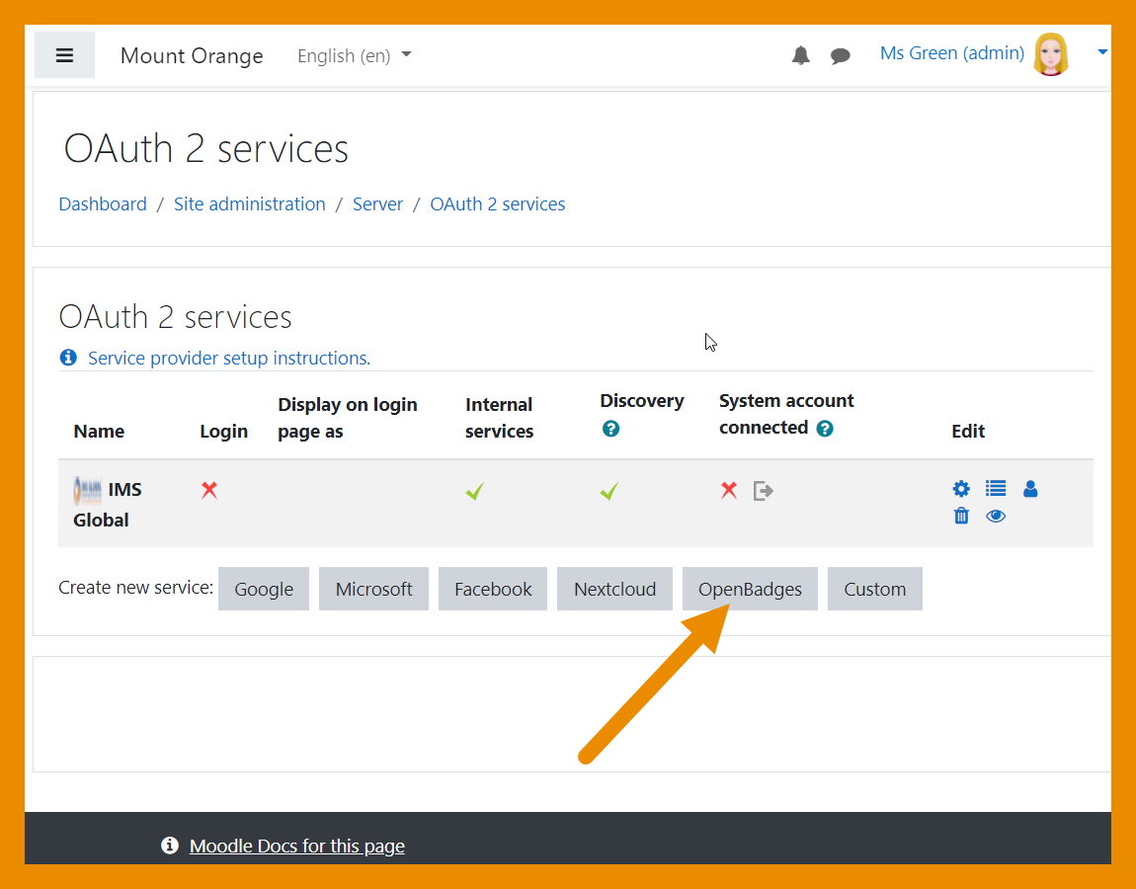Open the messages speech bubble
This screenshot has height=889, width=1136.
coord(841,56)
